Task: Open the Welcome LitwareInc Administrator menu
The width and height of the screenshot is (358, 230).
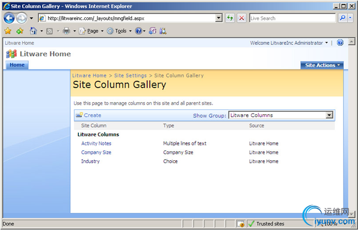Action: tap(289, 43)
